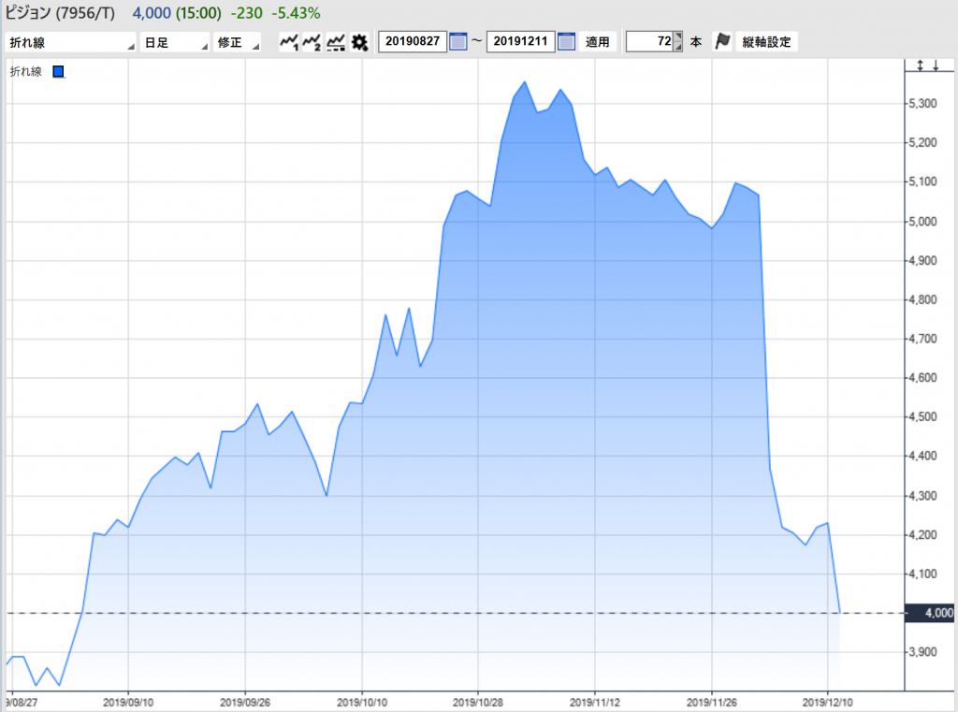Screen dimensions: 958x712
Task: Click the technical indicator 1 icon
Action: pyautogui.click(x=289, y=42)
